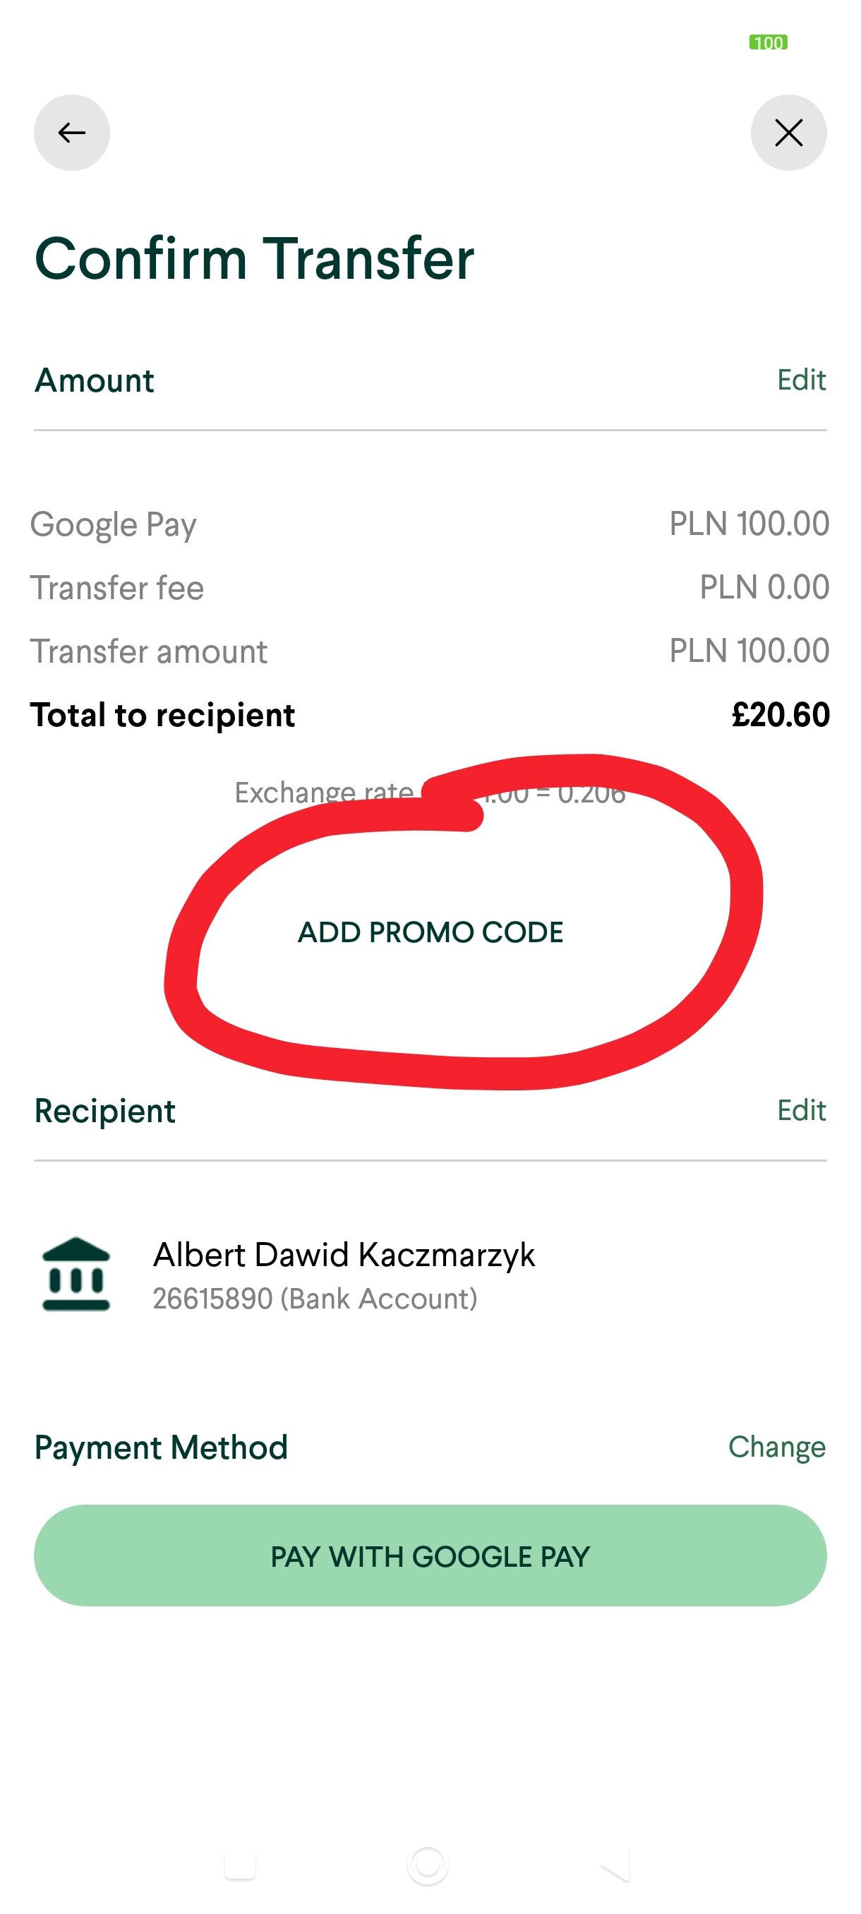Select recipient Albert Dawid Kaczmarzyk

tap(343, 1255)
